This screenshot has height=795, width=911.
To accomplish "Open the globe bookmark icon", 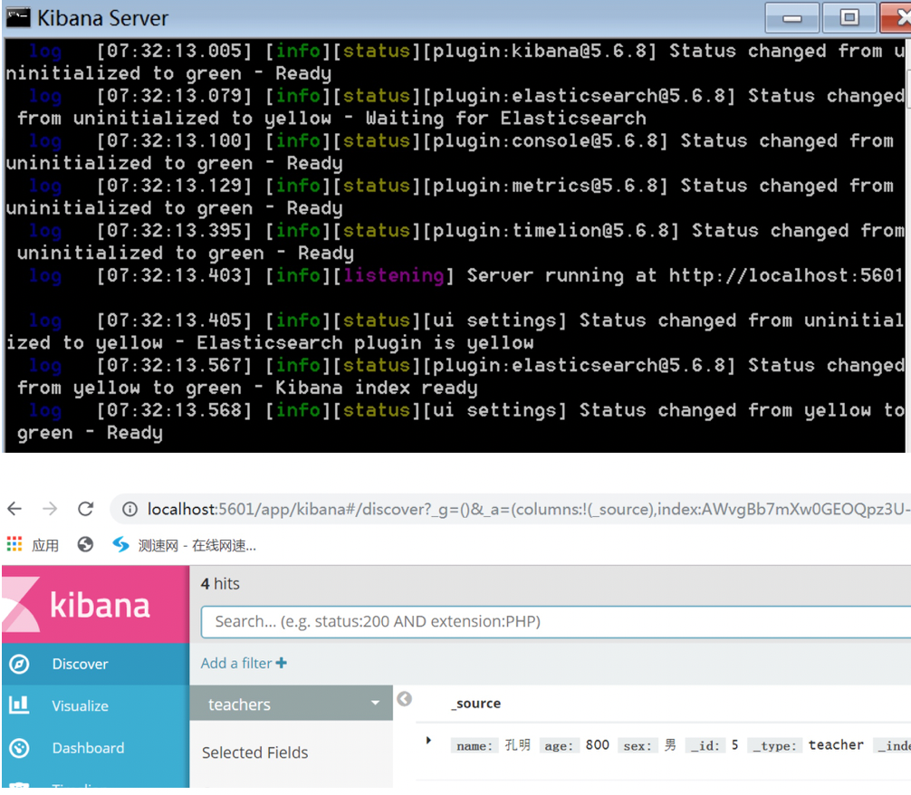I will tap(85, 544).
